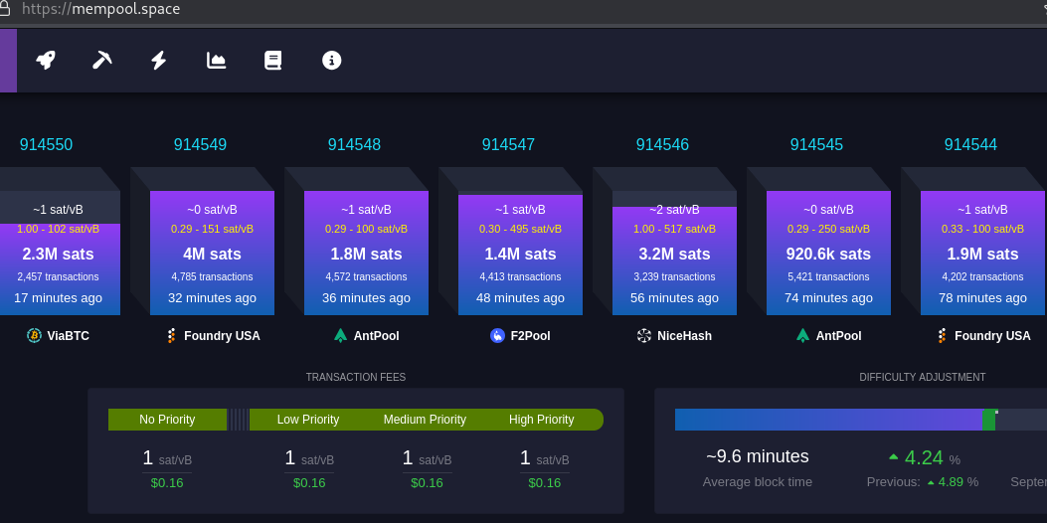Click the NiceHash pool logo
The height and width of the screenshot is (523, 1047).
pos(643,335)
